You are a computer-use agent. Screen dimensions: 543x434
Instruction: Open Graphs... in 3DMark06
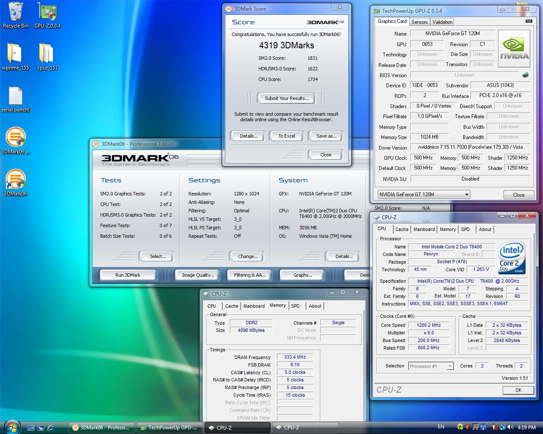(303, 275)
